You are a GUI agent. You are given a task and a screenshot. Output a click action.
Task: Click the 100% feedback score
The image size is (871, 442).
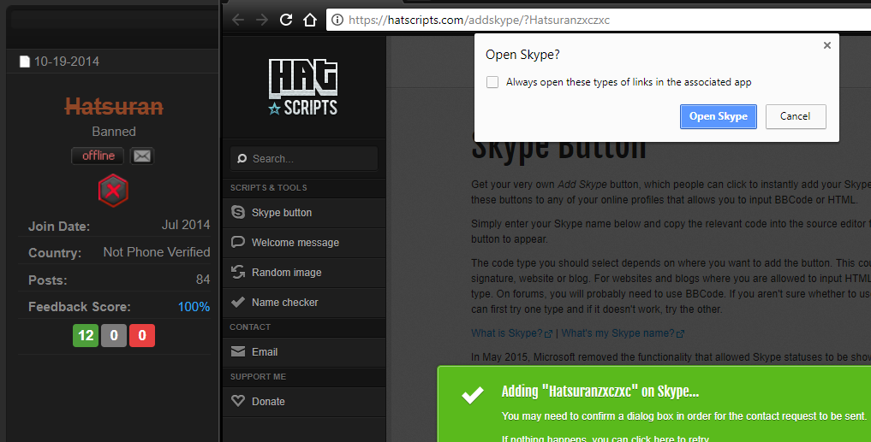tap(194, 307)
